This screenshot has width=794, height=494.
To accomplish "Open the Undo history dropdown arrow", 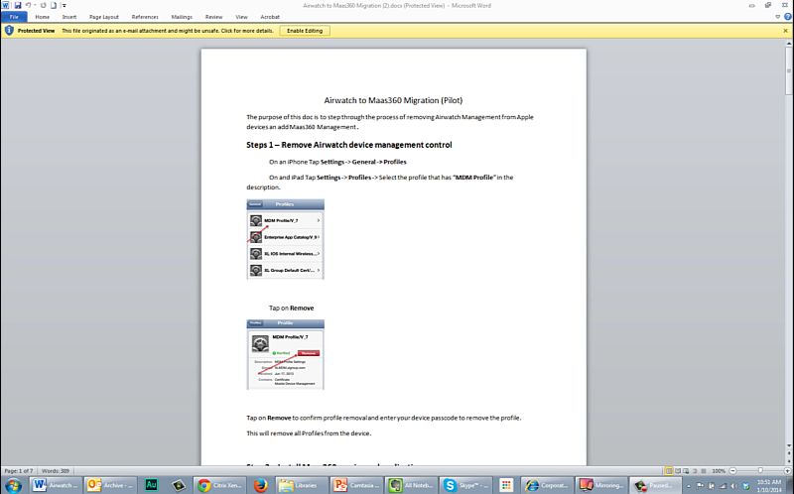I will pyautogui.click(x=35, y=6).
